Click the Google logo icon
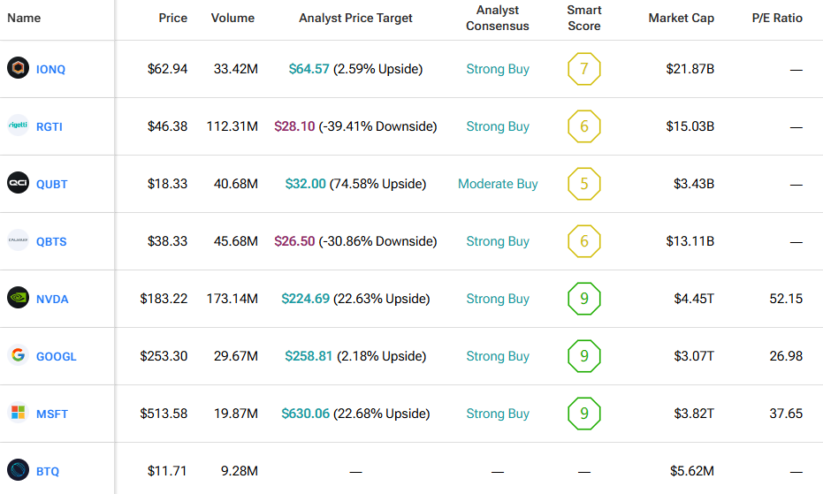The width and height of the screenshot is (823, 494). [x=18, y=355]
